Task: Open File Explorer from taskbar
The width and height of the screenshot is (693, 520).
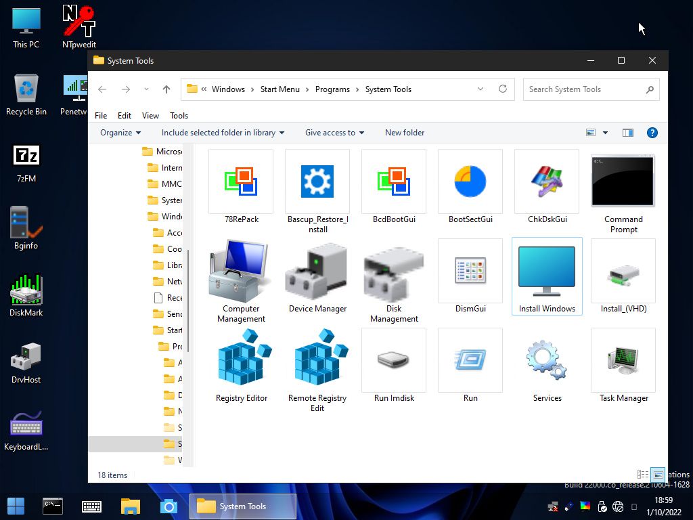Action: point(131,506)
